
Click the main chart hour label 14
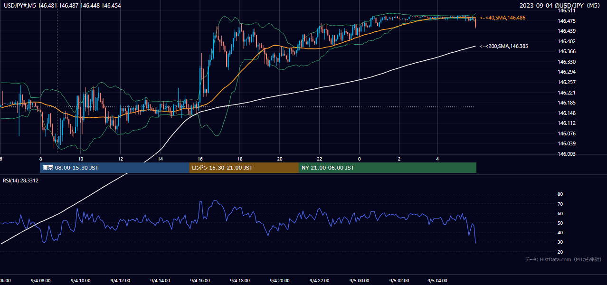(x=161, y=159)
